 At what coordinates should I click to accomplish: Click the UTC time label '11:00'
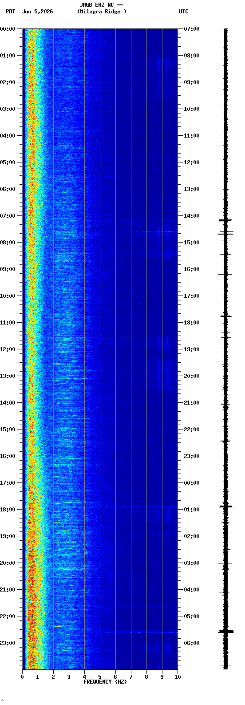click(192, 136)
